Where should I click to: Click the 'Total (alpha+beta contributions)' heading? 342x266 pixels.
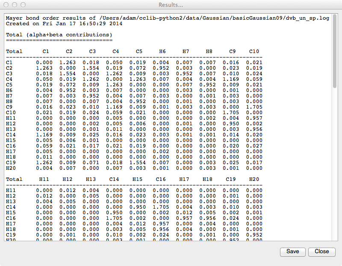(59, 35)
